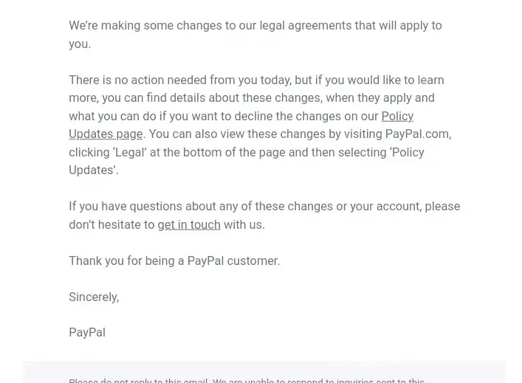Click the "PayPal" signature text
The image size is (522, 383).
(x=87, y=332)
